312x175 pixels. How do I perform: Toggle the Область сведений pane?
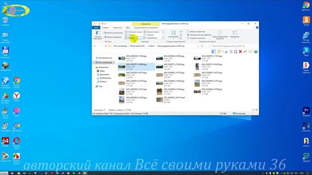coord(113,37)
